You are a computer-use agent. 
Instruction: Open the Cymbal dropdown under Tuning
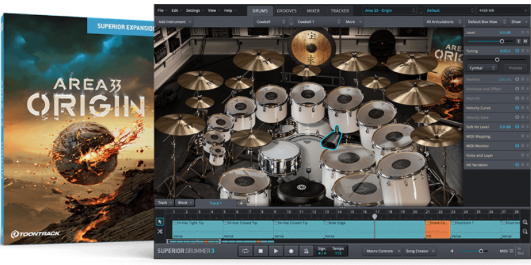(x=483, y=68)
